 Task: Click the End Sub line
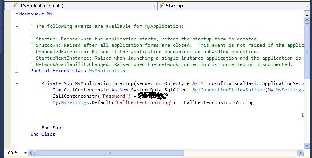[51, 128]
